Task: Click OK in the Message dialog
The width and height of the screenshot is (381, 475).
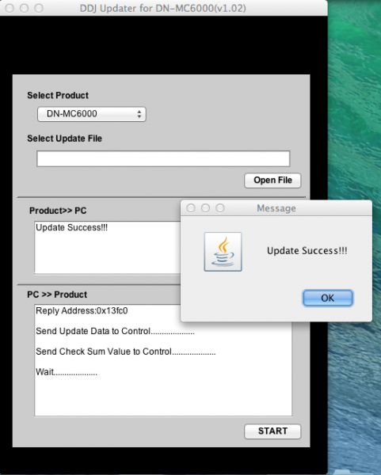Action: point(328,298)
